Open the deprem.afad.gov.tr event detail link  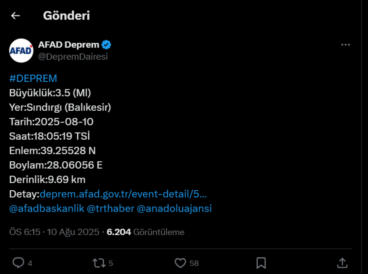[x=123, y=194]
